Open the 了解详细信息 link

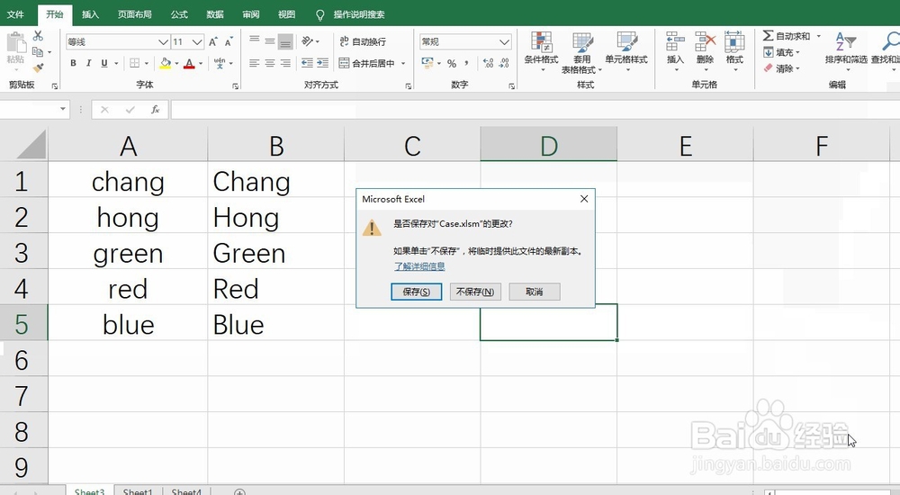[x=419, y=266]
